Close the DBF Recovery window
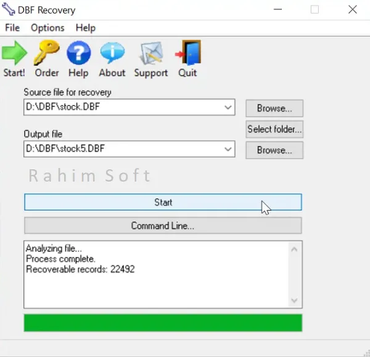The width and height of the screenshot is (370, 357). 353,10
